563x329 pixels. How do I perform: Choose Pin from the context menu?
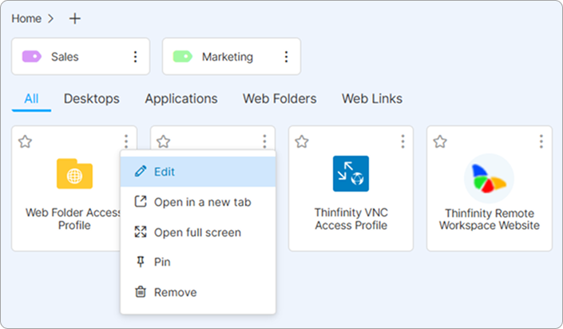198,262
